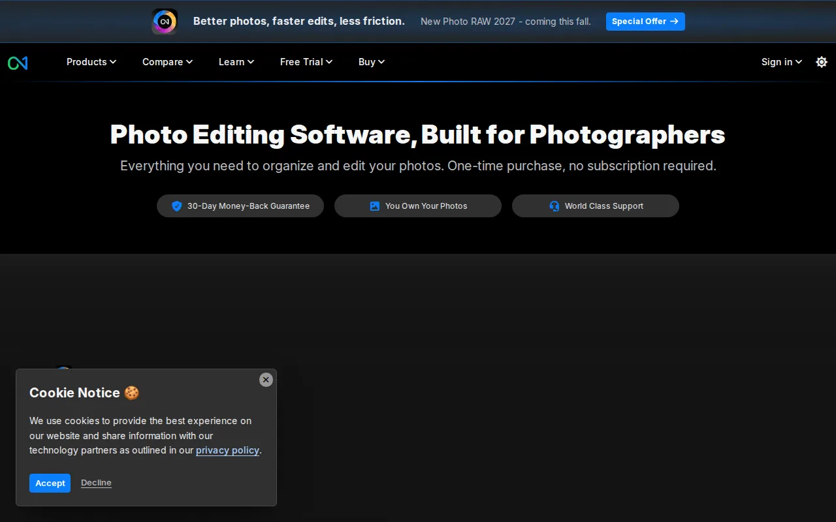The image size is (836, 522).
Task: Click the ON1 logo in the navigation bar
Action: click(18, 63)
